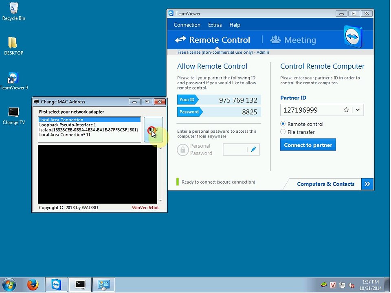The image size is (391, 293).
Task: Click the pencil edit icon for personal password
Action: pyautogui.click(x=253, y=149)
